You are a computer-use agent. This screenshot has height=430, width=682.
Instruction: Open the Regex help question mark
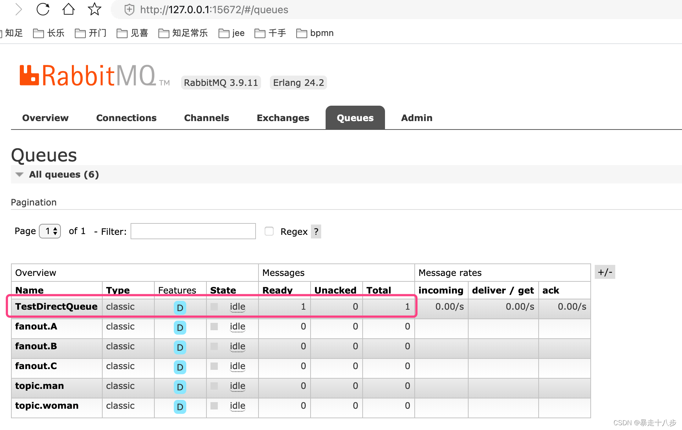[x=316, y=232]
